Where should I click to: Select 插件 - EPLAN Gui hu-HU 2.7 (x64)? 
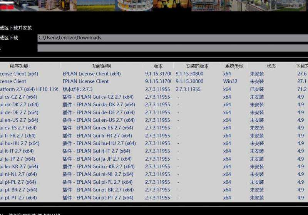tap(99, 143)
